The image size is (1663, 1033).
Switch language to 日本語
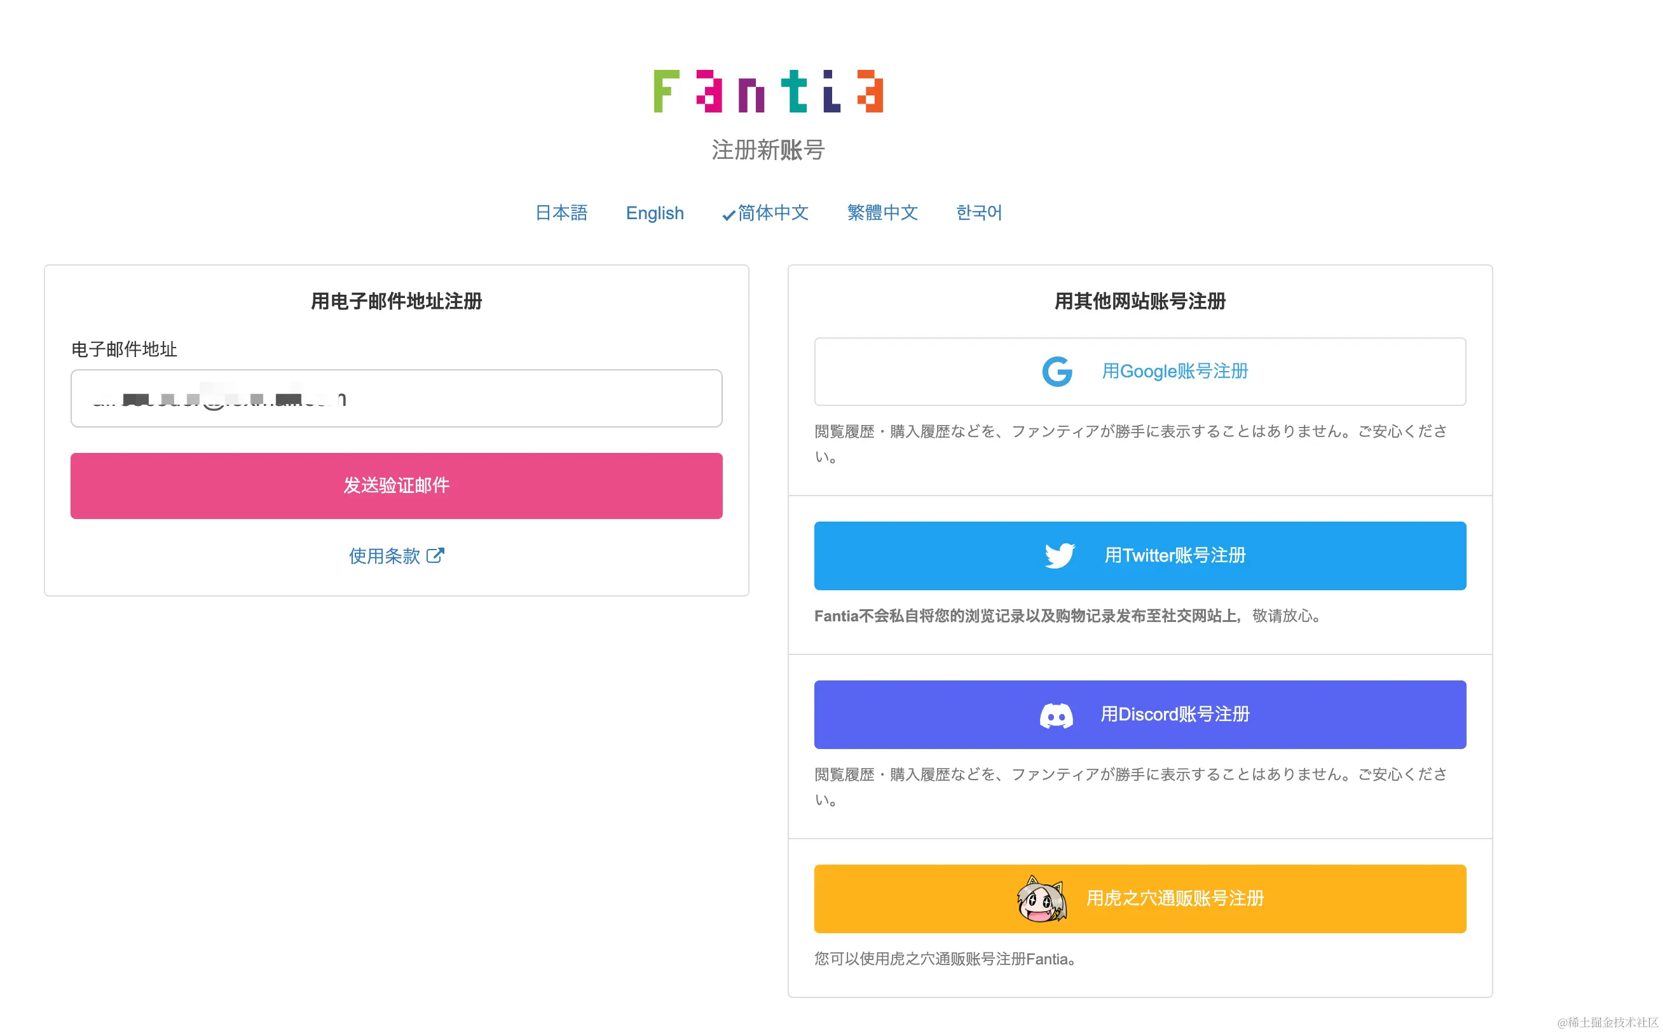click(x=561, y=212)
